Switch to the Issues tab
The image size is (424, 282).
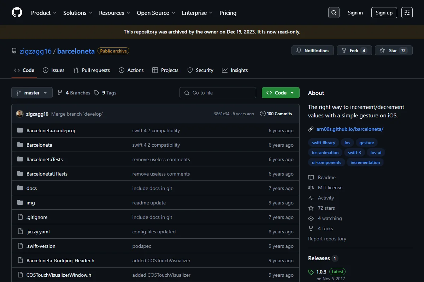tap(54, 70)
